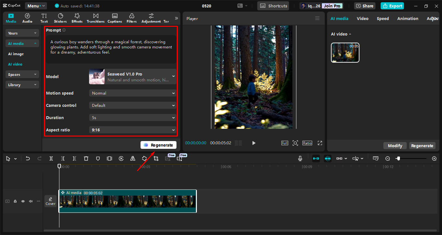Switch to the Animation tab in the right panel
This screenshot has width=442, height=235.
407,18
